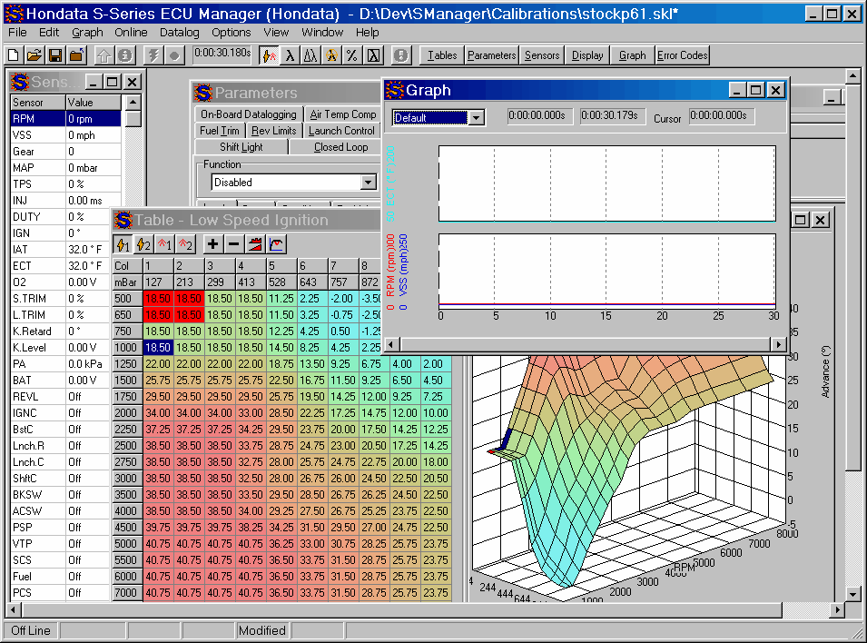Image resolution: width=867 pixels, height=643 pixels.
Task: Click the ECU info toolbar icon
Action: pyautogui.click(x=125, y=55)
